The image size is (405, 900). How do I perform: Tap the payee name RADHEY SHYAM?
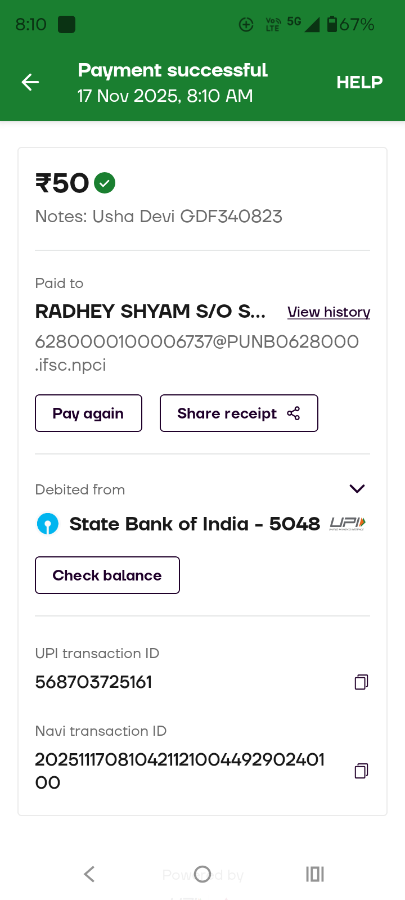pos(150,311)
